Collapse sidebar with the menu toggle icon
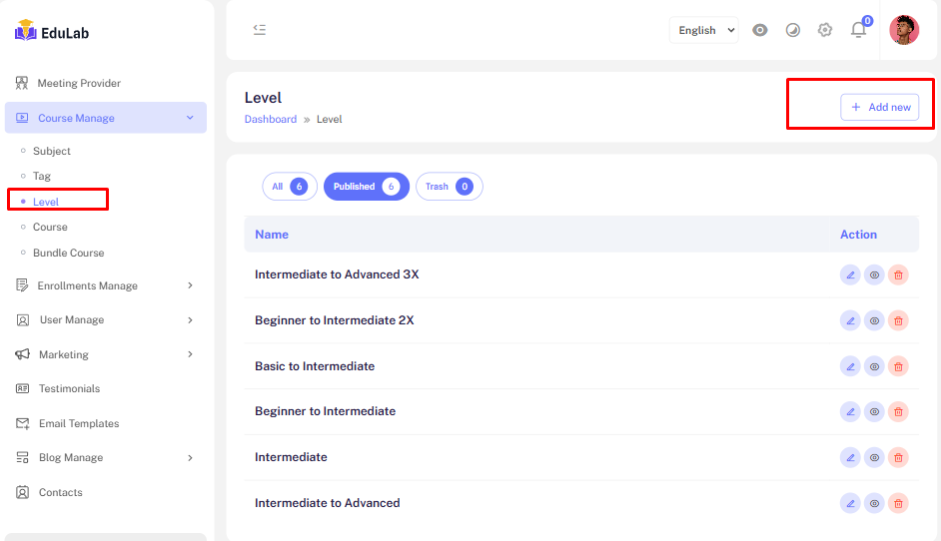 pos(260,30)
